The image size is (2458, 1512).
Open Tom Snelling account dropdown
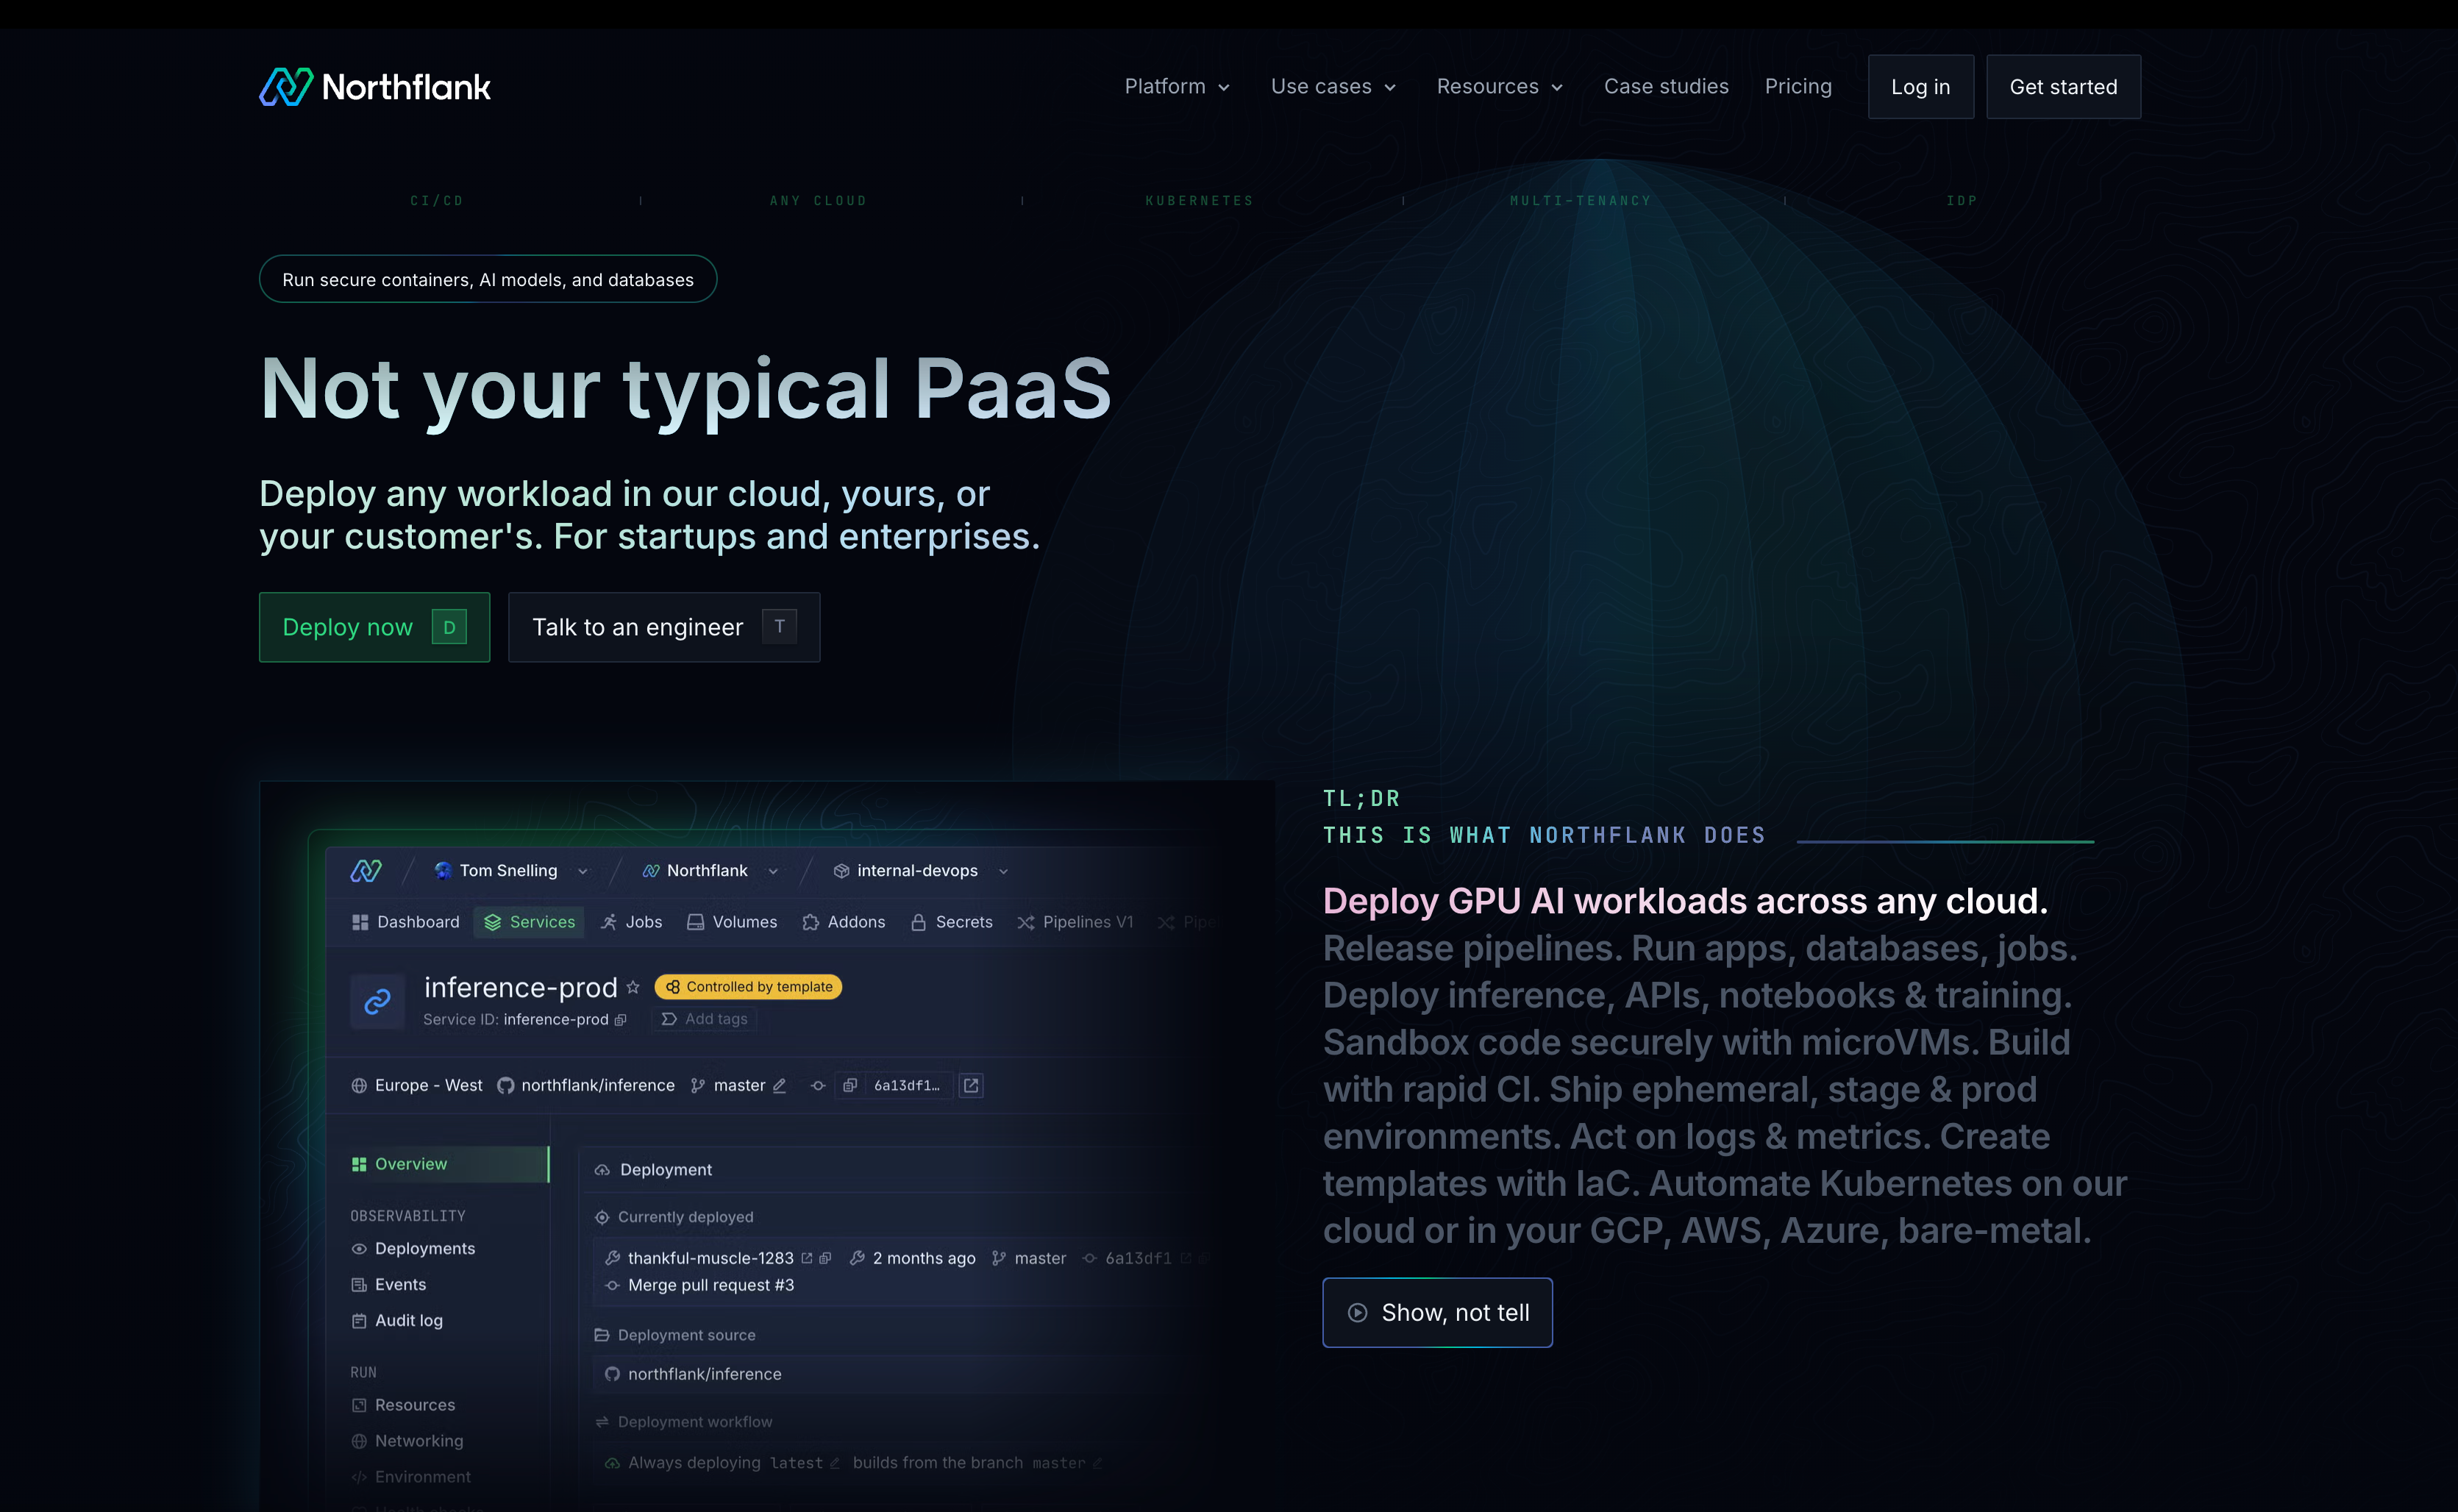[510, 870]
